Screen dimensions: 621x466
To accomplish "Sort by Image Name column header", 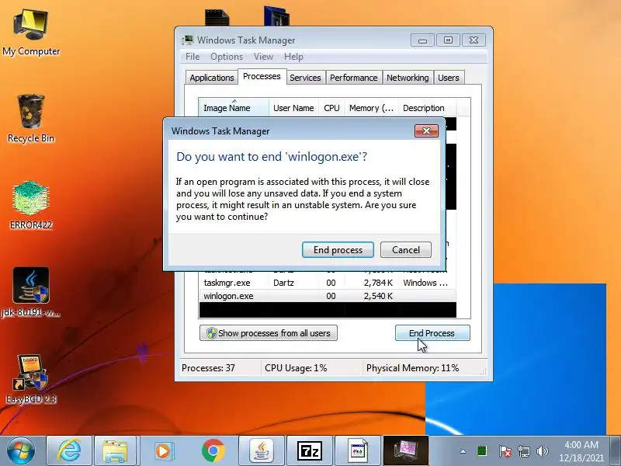I will pyautogui.click(x=234, y=108).
